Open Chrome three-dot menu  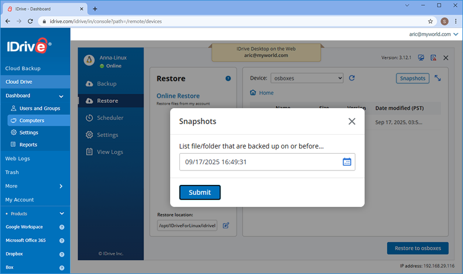pyautogui.click(x=455, y=21)
